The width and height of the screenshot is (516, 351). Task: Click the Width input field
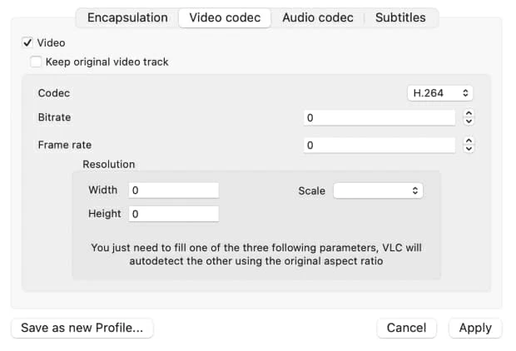(173, 190)
